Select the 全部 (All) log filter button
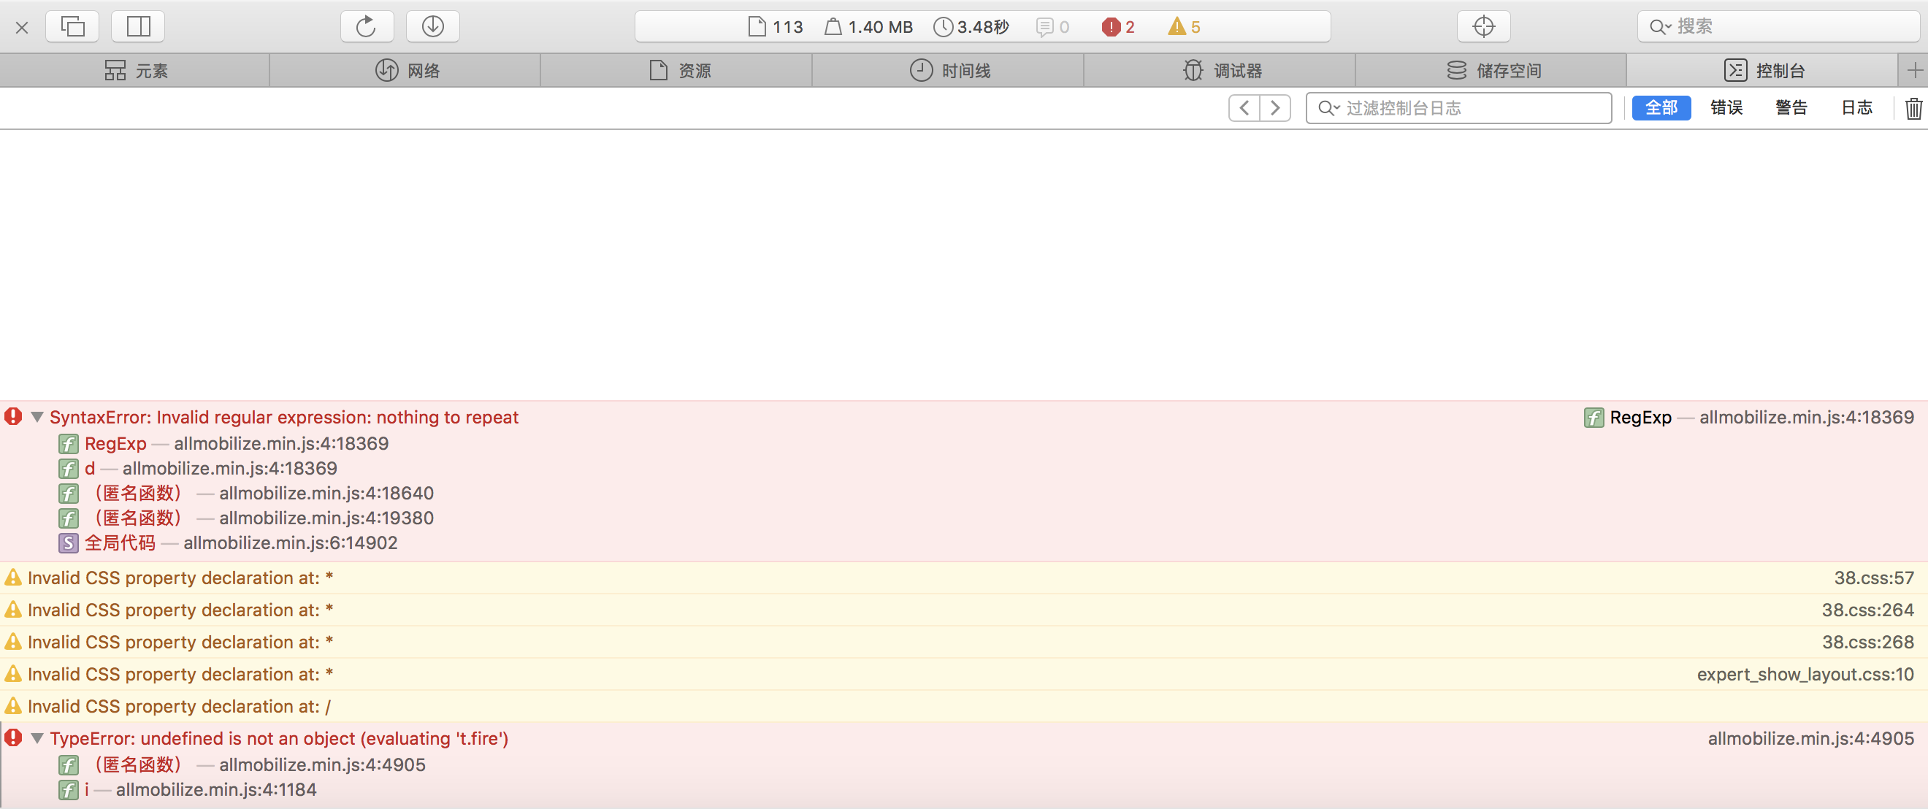The width and height of the screenshot is (1928, 809). click(x=1660, y=110)
